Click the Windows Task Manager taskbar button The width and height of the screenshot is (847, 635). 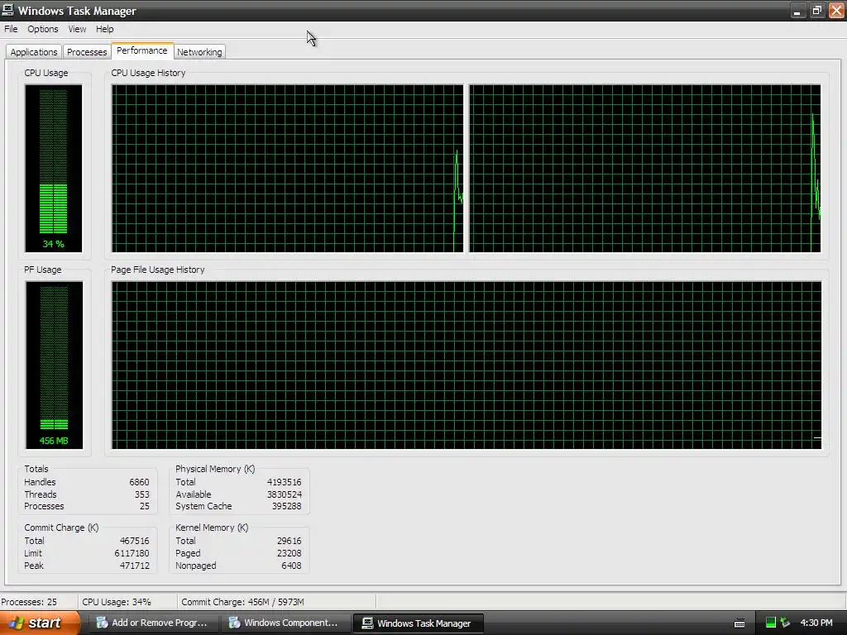(x=418, y=623)
